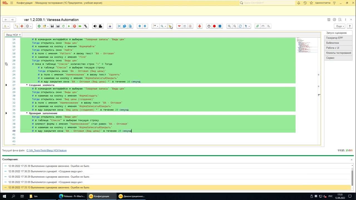The height and width of the screenshot is (200, 356).
Task: Open the history clock icon
Action: pos(305,3)
